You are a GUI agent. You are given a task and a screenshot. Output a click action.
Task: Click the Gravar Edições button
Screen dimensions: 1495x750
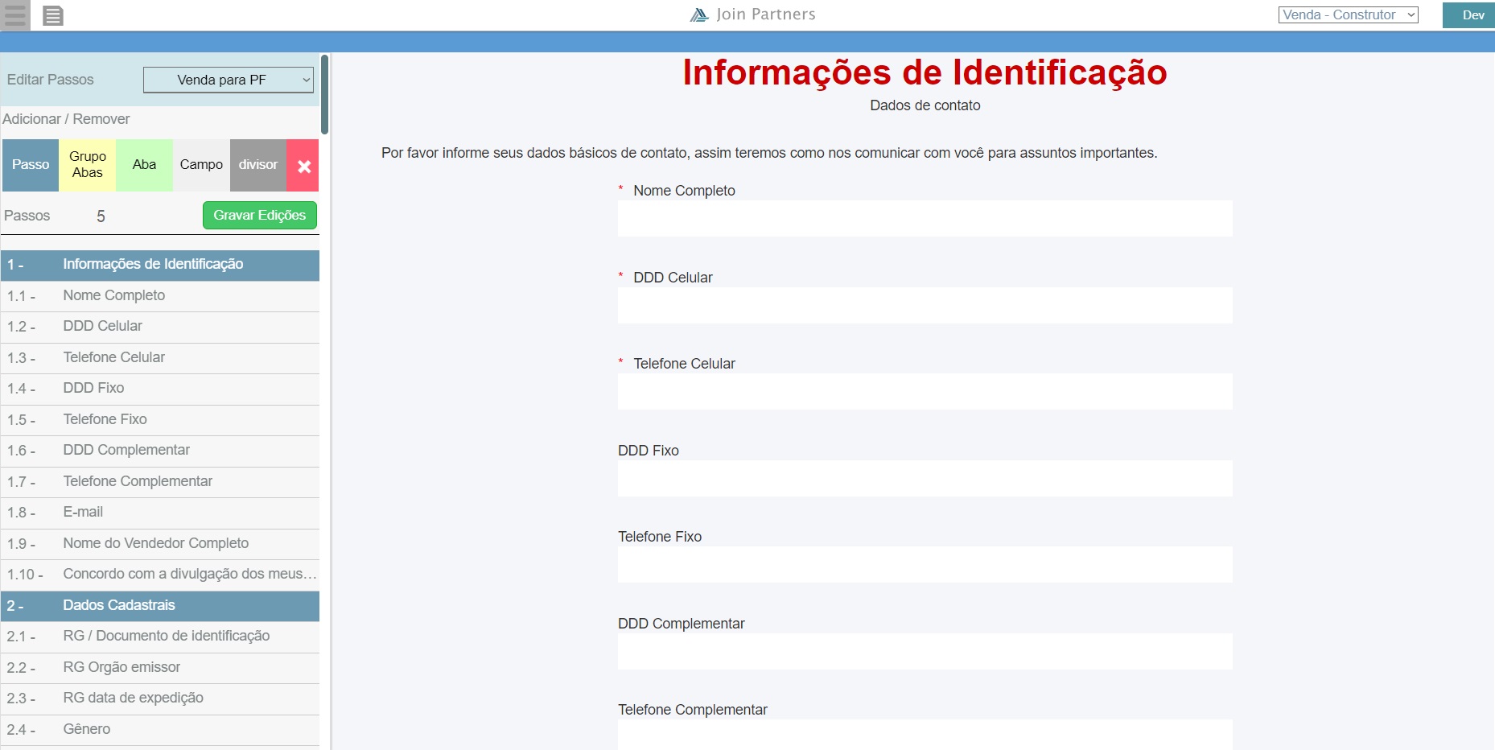click(259, 216)
